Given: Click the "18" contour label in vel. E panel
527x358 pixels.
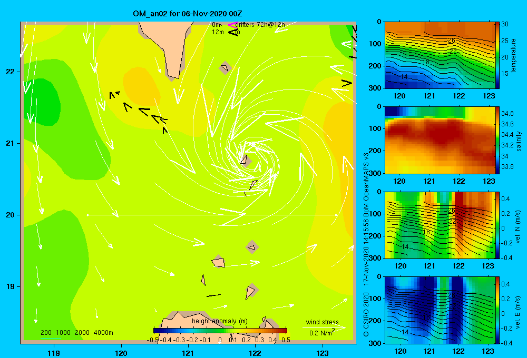Looking at the screenshot, I should tap(426, 317).
